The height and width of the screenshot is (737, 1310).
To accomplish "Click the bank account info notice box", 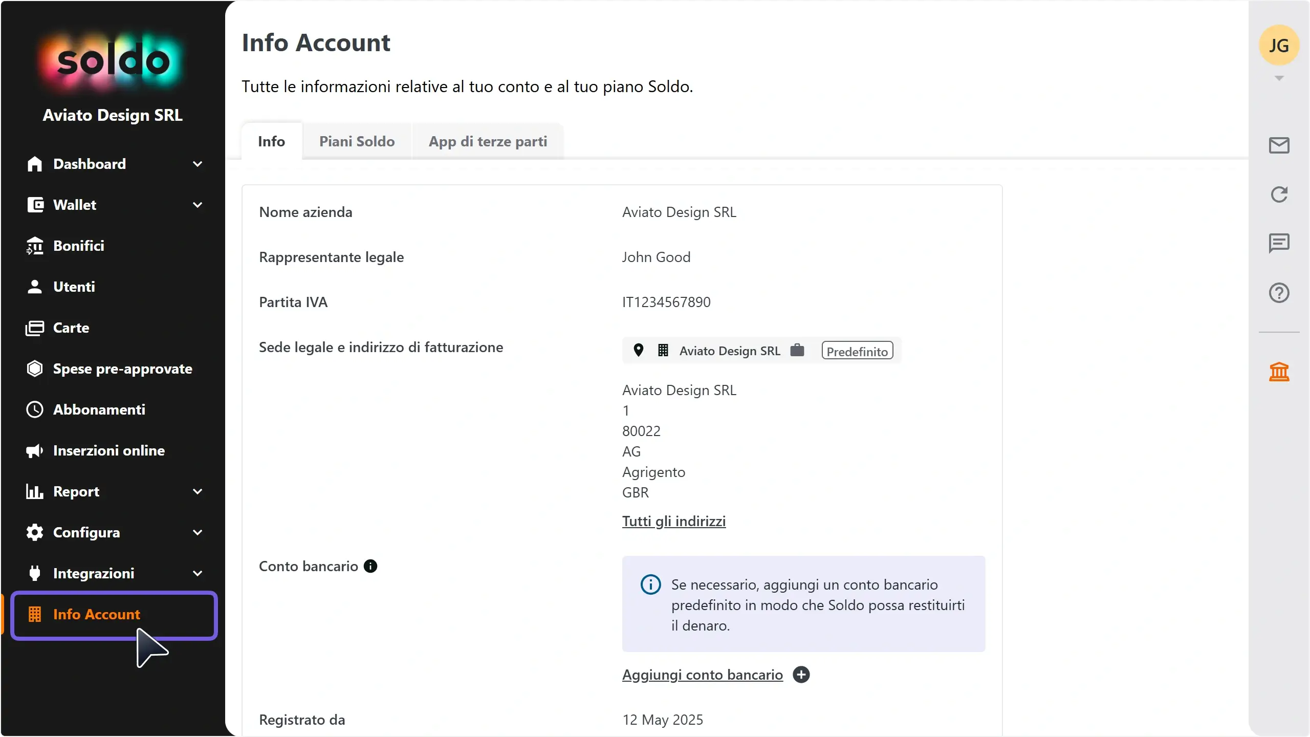I will pos(803,604).
